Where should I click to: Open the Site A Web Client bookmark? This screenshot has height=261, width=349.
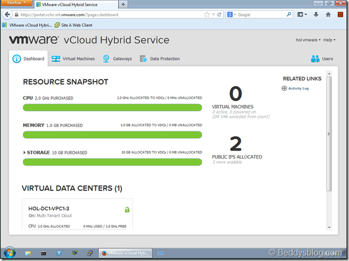click(x=74, y=25)
